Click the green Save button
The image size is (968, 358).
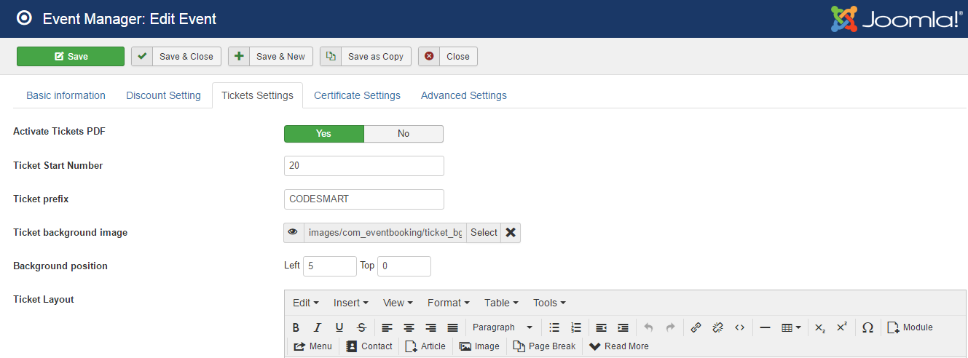click(x=71, y=57)
